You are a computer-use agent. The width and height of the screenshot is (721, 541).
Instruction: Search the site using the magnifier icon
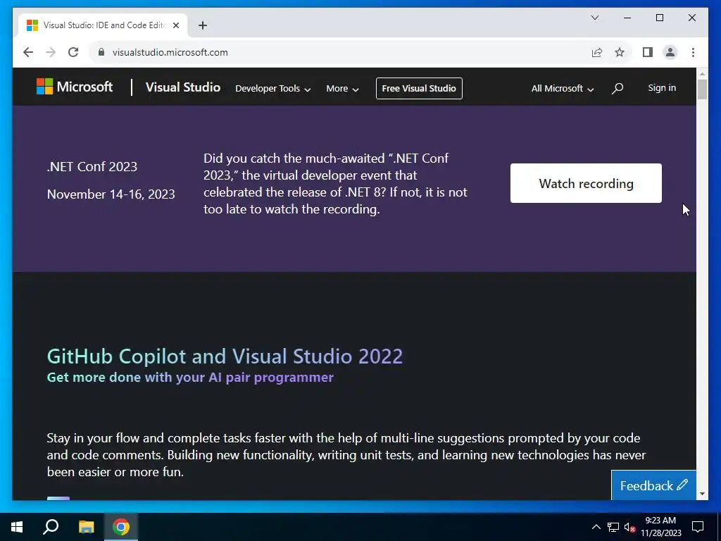coord(617,88)
